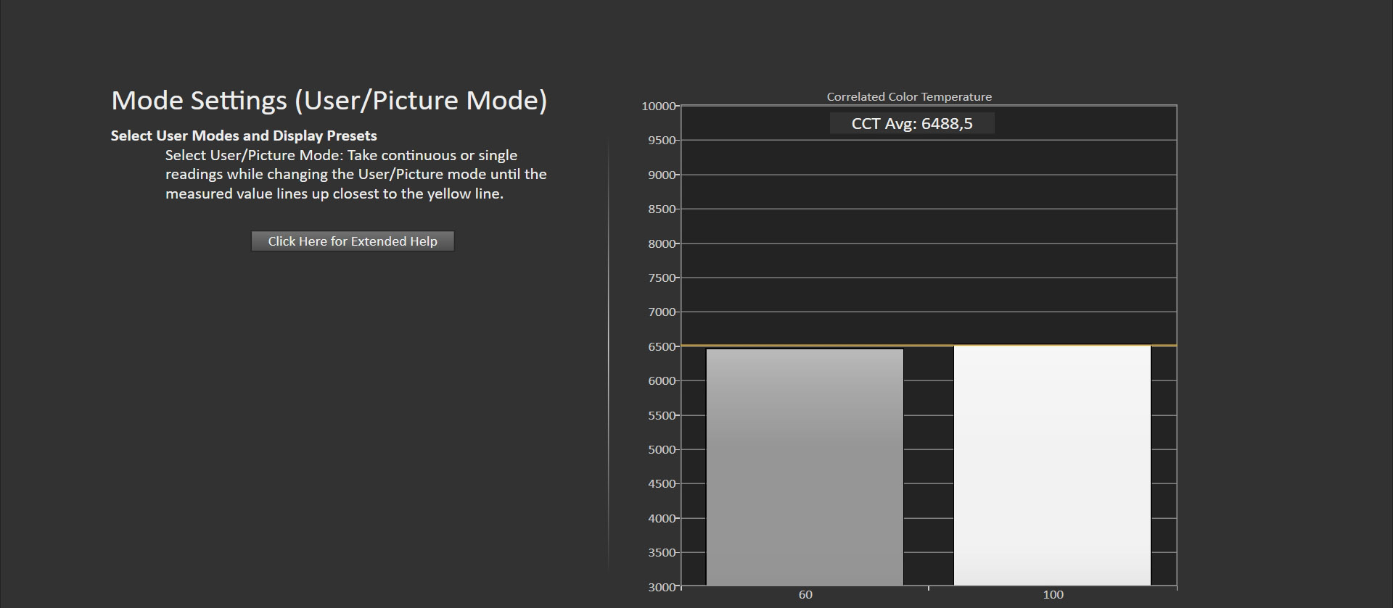Click the CCT Avg readout box

tap(912, 123)
